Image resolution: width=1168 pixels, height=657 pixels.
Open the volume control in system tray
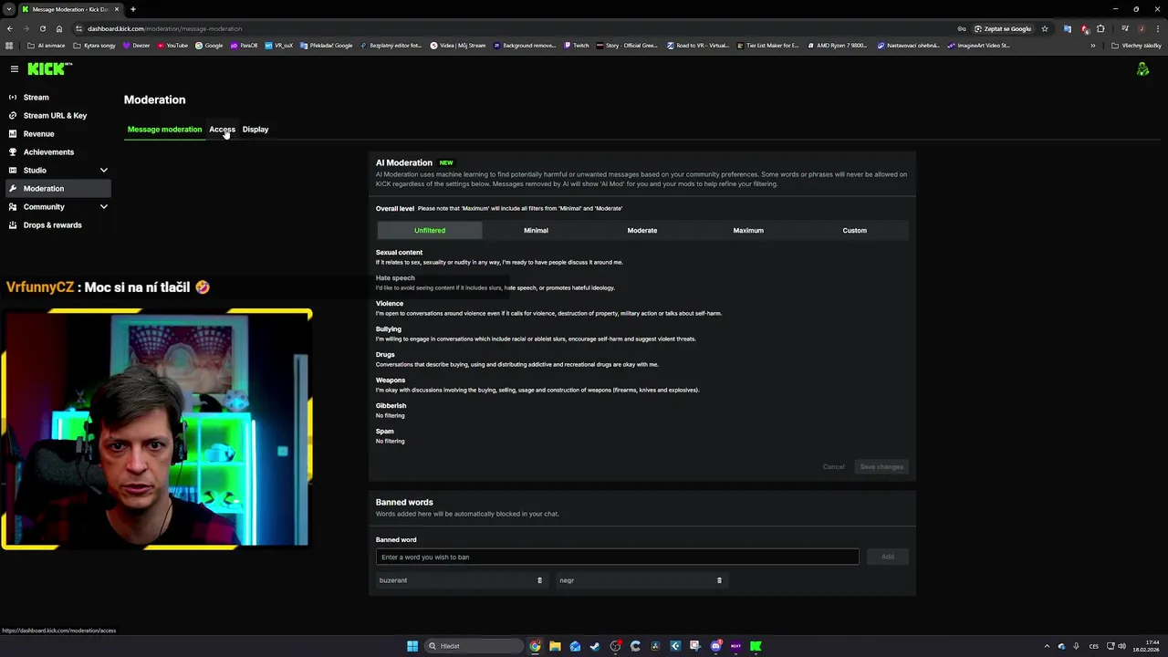[x=1121, y=646]
